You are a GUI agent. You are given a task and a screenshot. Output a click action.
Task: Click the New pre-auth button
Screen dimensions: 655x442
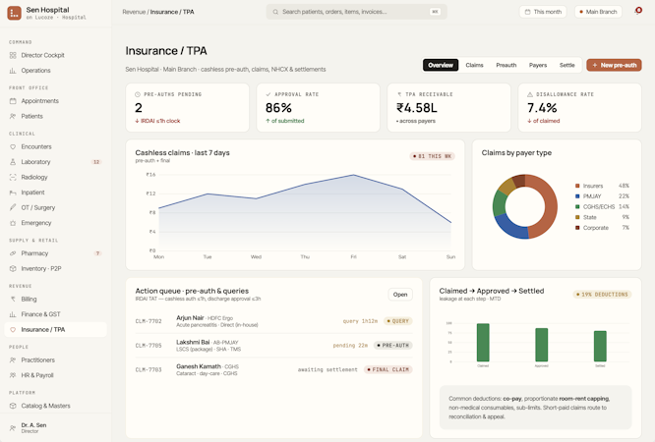point(614,65)
